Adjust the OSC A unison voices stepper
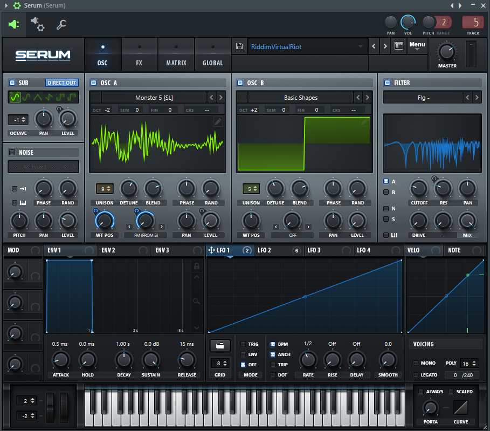 point(105,189)
